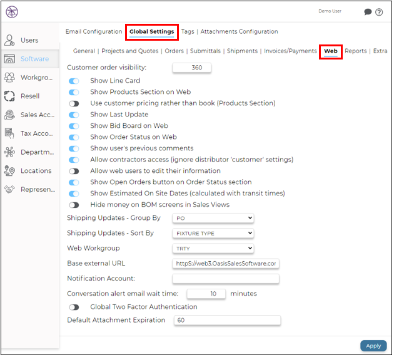This screenshot has height=357, width=394.
Task: Open the Shipments sub-tab
Action: (242, 51)
